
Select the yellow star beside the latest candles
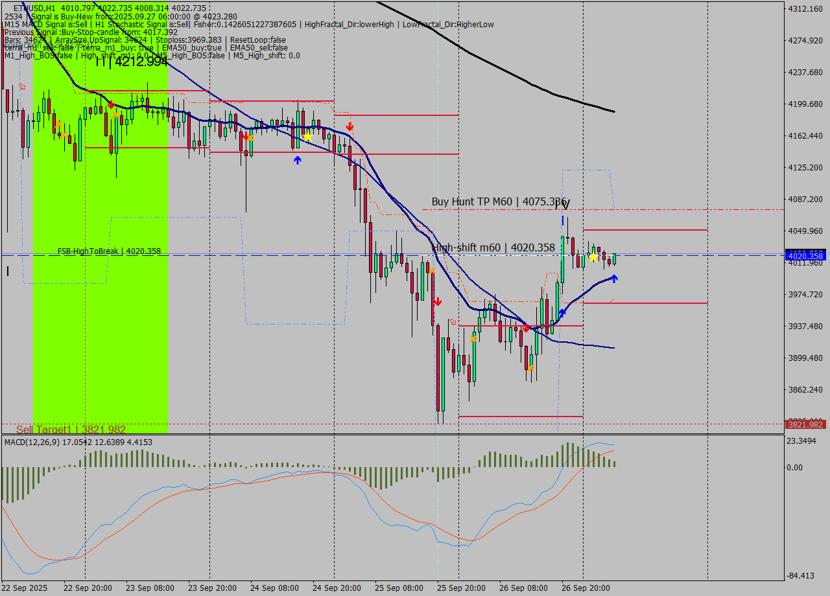tap(593, 257)
